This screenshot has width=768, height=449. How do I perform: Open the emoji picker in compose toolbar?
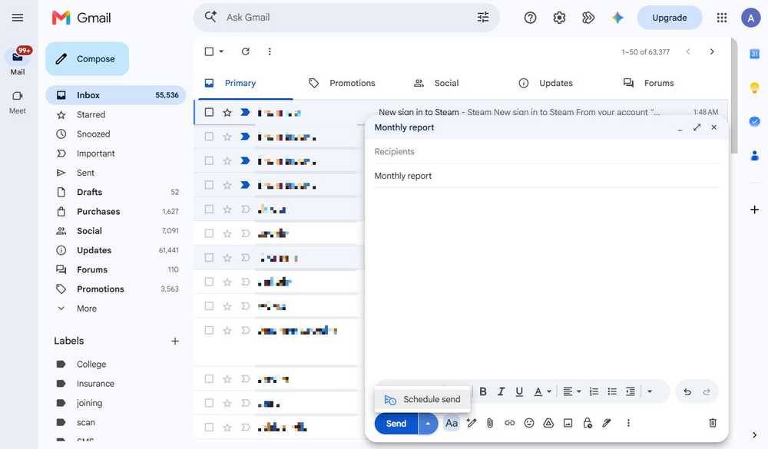pyautogui.click(x=529, y=423)
